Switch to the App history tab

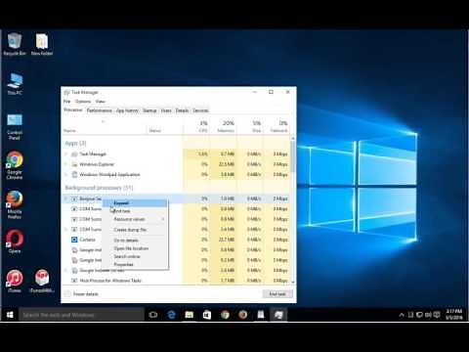tap(127, 110)
